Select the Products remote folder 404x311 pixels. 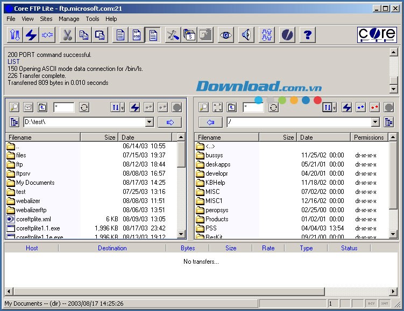point(217,219)
